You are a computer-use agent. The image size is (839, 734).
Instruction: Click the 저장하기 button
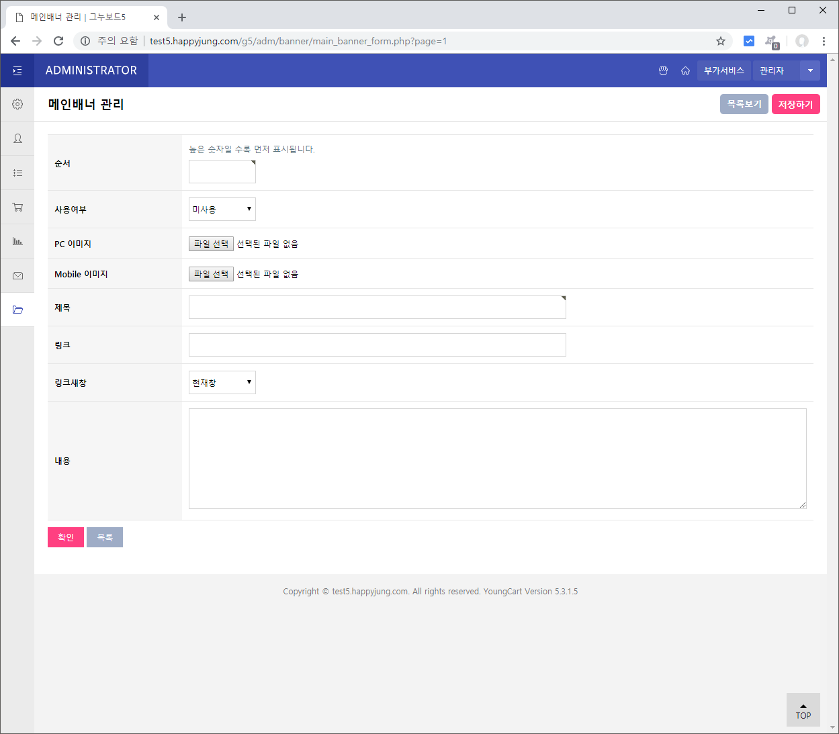tap(795, 104)
